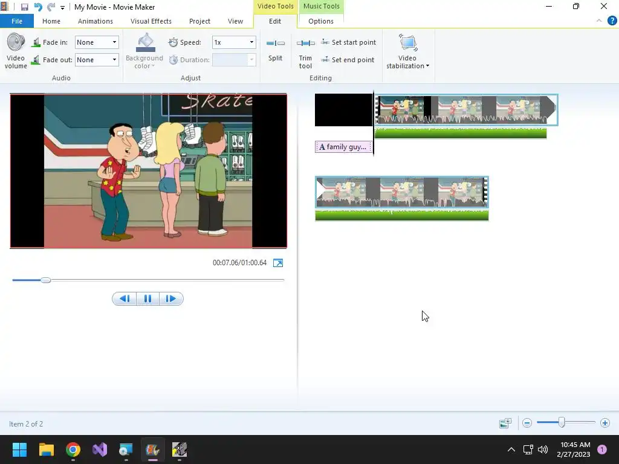Click the Save icon in quick access toolbar
The image size is (619, 464).
click(24, 7)
